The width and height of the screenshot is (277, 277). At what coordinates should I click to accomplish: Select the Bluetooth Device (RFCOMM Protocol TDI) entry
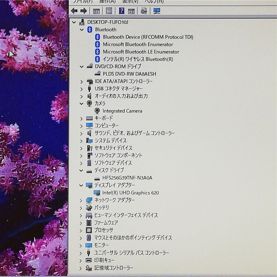[148, 37]
